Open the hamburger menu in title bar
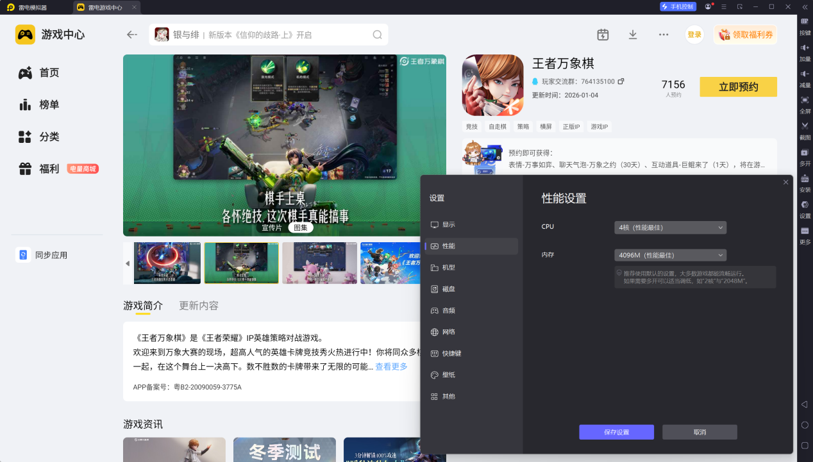The width and height of the screenshot is (813, 462). click(x=724, y=6)
